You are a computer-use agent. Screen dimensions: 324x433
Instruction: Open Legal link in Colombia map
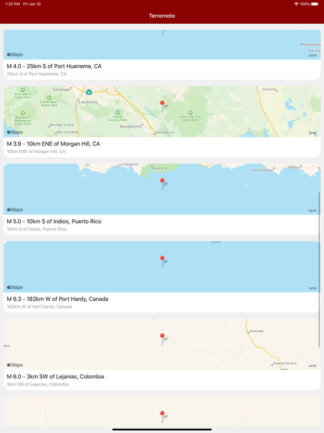pyautogui.click(x=312, y=365)
